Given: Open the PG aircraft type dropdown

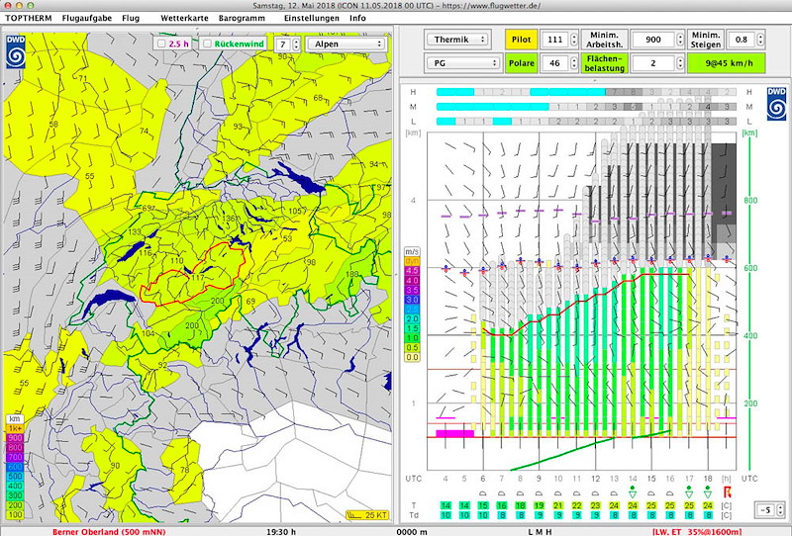Looking at the screenshot, I should pos(463,63).
